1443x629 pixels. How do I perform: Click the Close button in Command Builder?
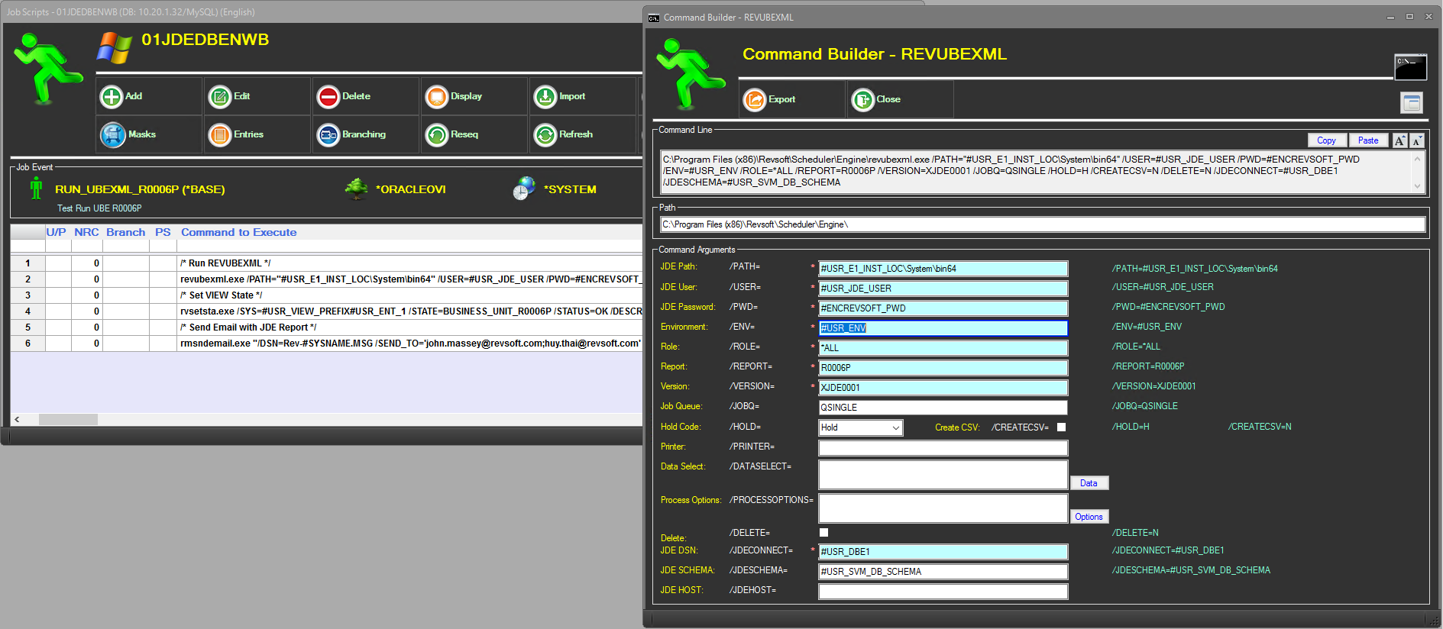pos(900,99)
